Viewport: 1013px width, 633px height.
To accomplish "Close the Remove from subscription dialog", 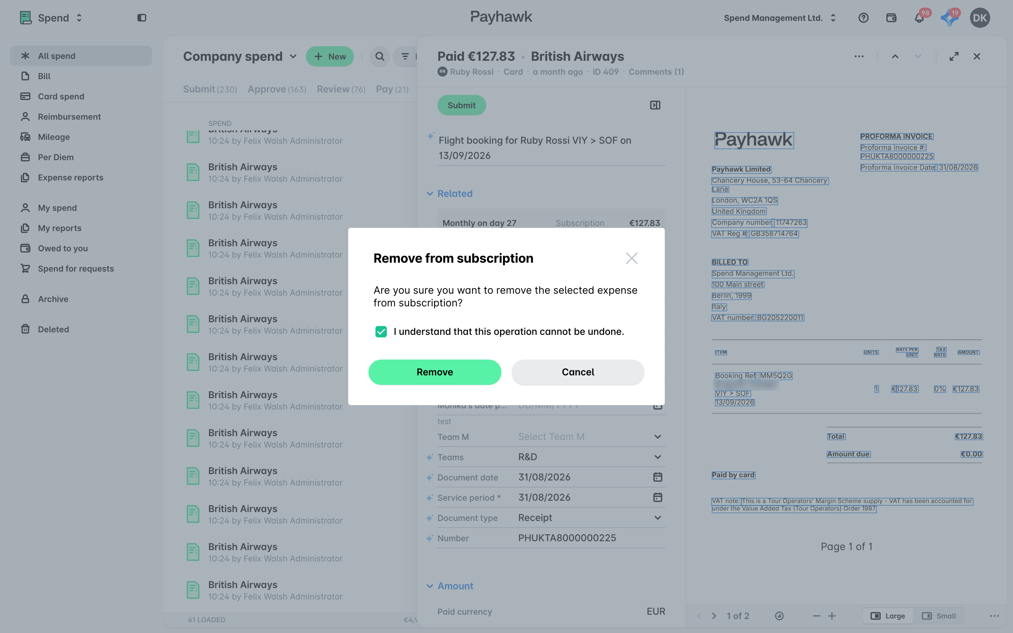I will pyautogui.click(x=632, y=258).
